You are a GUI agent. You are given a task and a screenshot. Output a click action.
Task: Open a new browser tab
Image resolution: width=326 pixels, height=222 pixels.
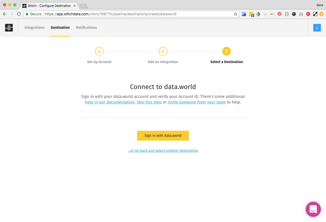point(83,6)
